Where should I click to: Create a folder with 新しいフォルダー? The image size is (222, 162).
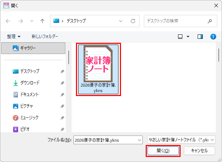point(45,37)
